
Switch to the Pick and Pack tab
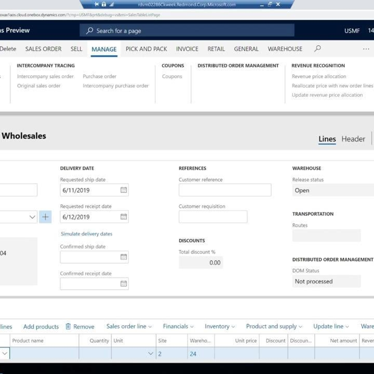tap(146, 49)
